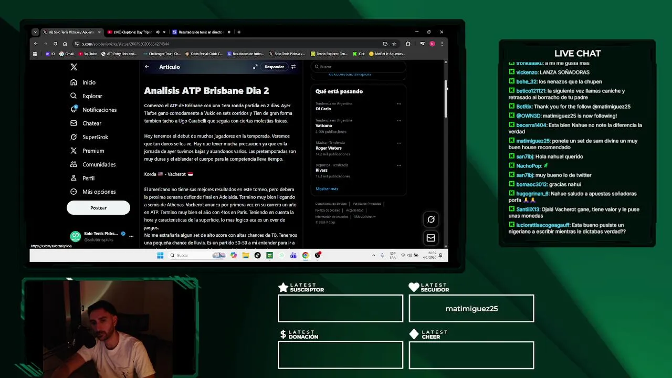Image resolution: width=672 pixels, height=378 pixels.
Task: Open Chrome from the taskbar
Action: coord(305,256)
